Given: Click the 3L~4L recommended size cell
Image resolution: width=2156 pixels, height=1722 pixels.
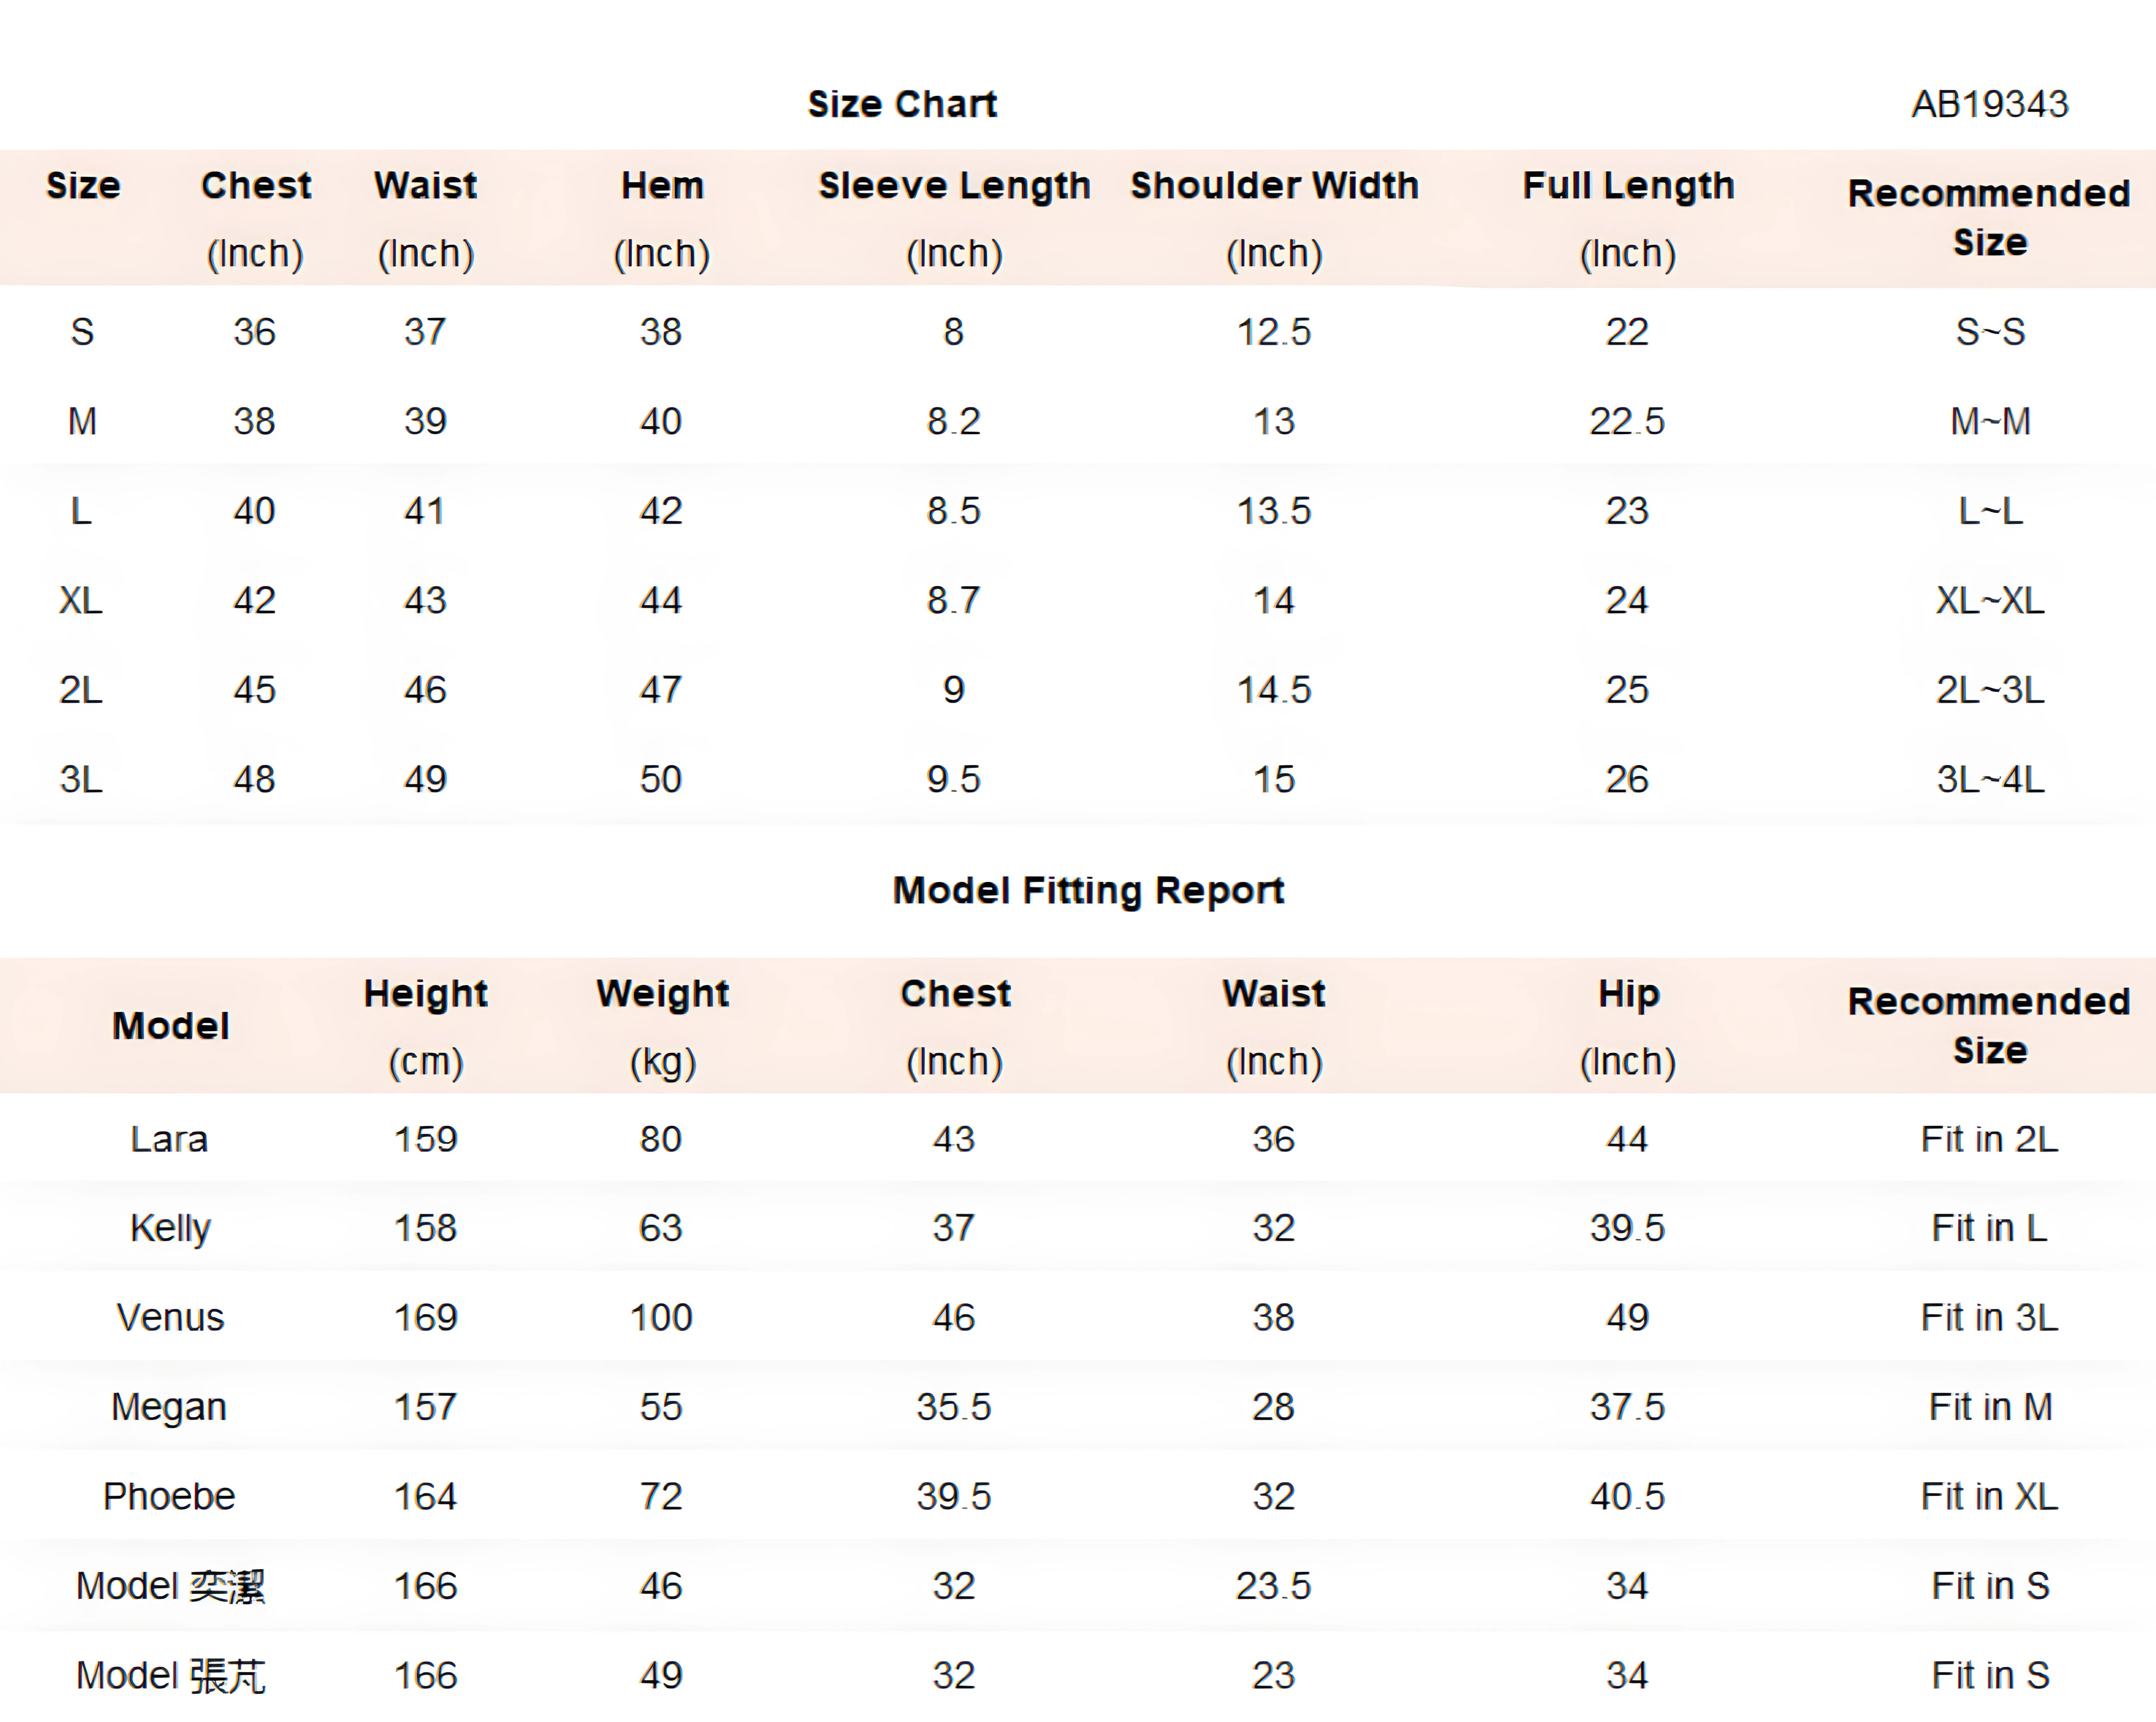Looking at the screenshot, I should pyautogui.click(x=1990, y=779).
